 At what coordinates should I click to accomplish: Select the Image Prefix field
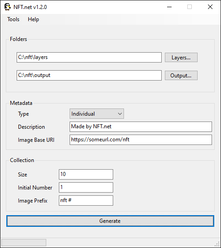(86, 201)
